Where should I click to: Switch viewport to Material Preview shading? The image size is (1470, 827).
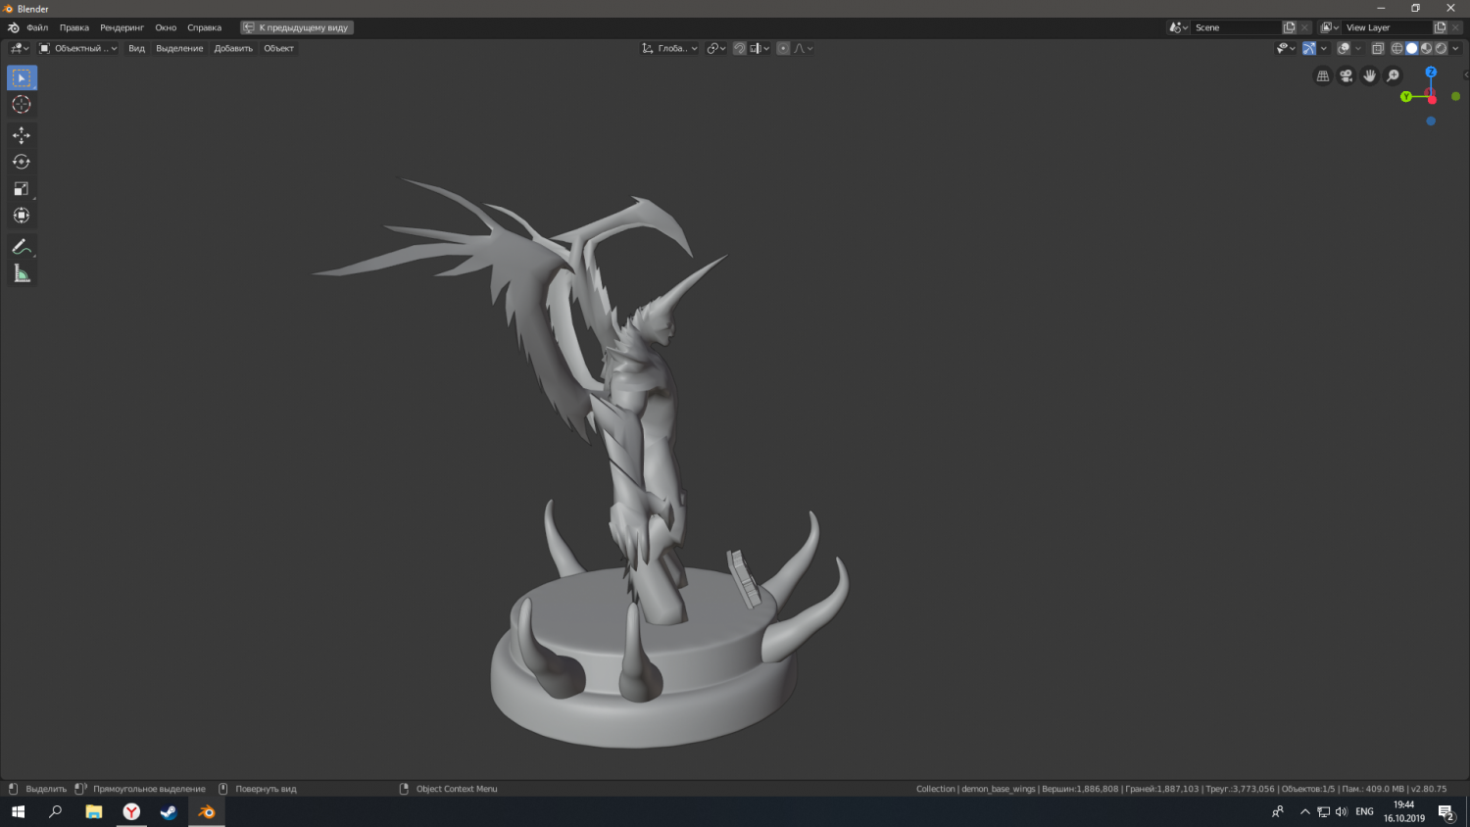1426,48
